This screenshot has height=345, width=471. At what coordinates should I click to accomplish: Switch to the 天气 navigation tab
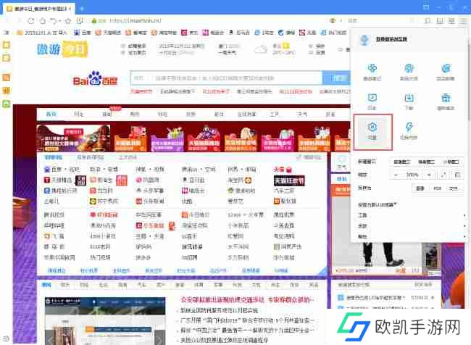click(302, 115)
